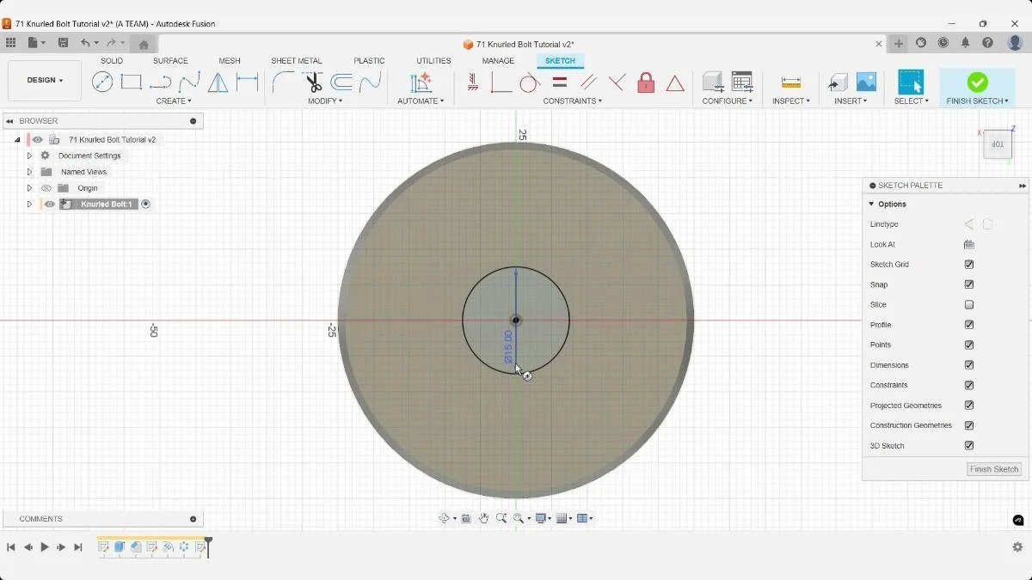Click the green Finish Sketch checkmark
The height and width of the screenshot is (580, 1032).
point(977,82)
